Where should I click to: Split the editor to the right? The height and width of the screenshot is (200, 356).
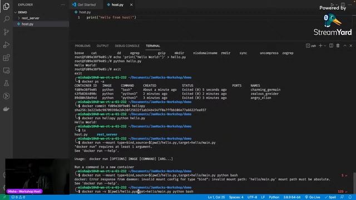coord(343,4)
